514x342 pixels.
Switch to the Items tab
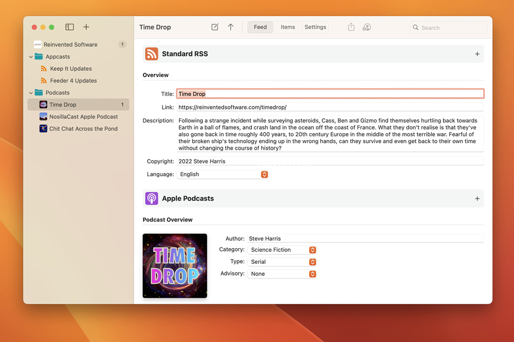point(288,27)
